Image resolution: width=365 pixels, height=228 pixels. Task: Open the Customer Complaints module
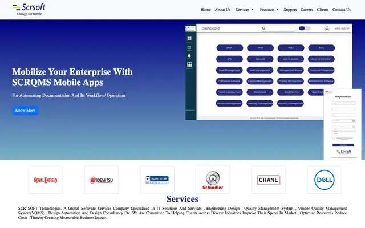[x=321, y=70]
